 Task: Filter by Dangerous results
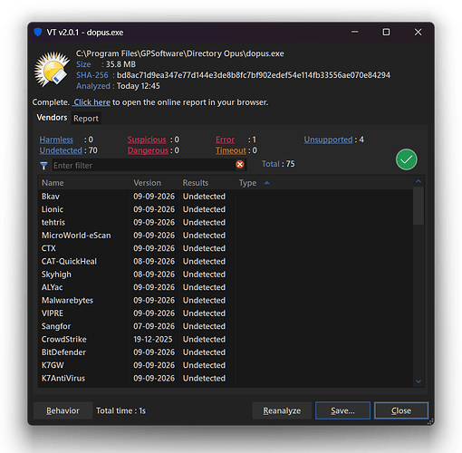(x=148, y=150)
